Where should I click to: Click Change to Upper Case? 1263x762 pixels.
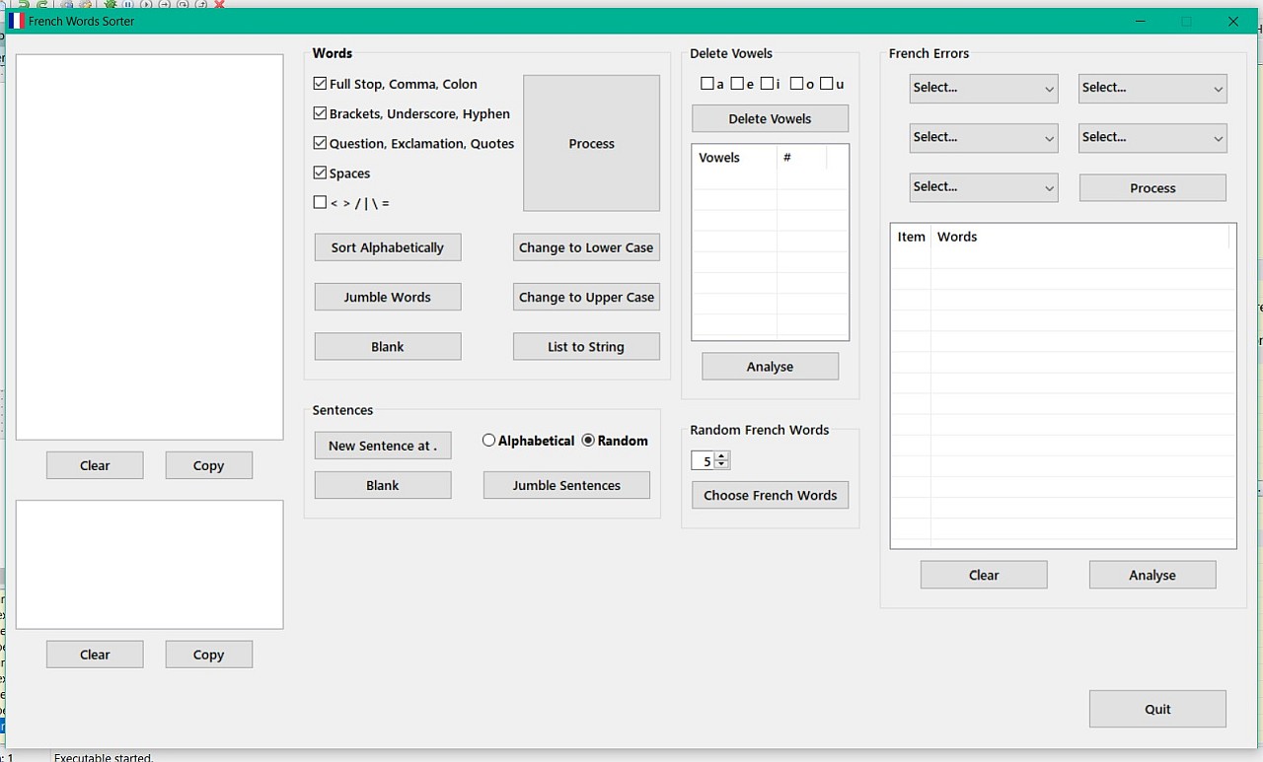pos(586,297)
